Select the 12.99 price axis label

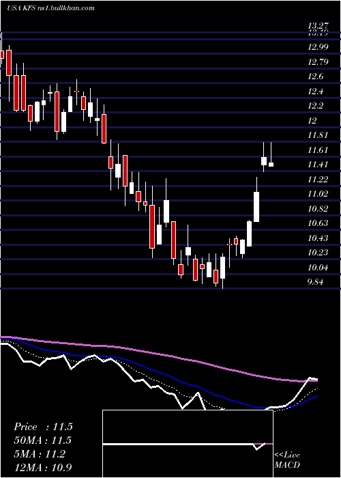tap(318, 47)
